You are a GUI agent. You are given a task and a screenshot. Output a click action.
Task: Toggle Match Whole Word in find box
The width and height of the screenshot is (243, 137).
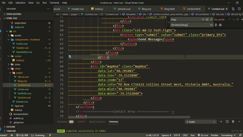click(207, 19)
